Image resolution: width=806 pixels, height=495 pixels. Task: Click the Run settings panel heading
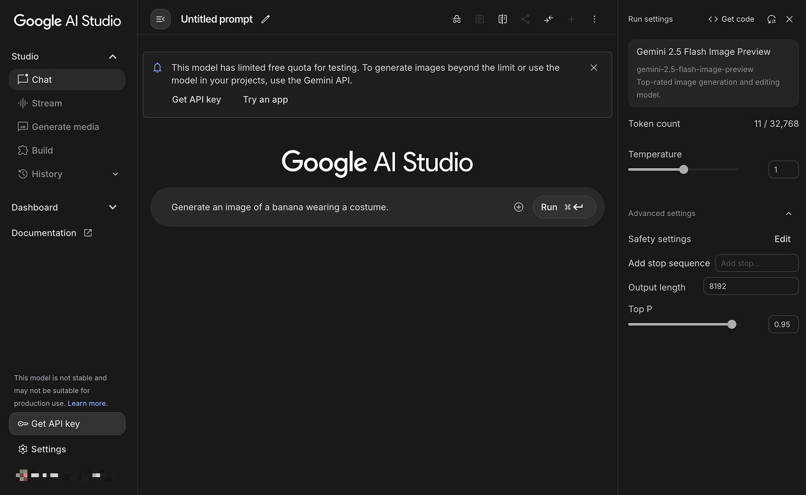(651, 19)
